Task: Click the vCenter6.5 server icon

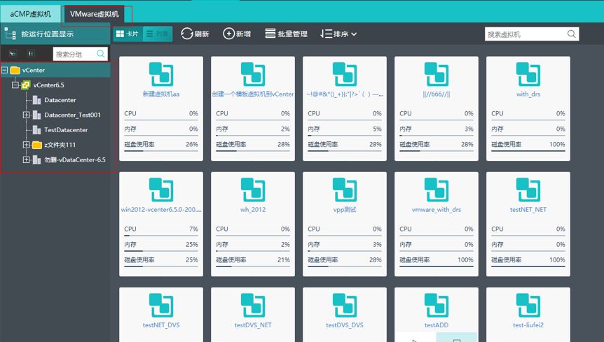Action: 26,85
